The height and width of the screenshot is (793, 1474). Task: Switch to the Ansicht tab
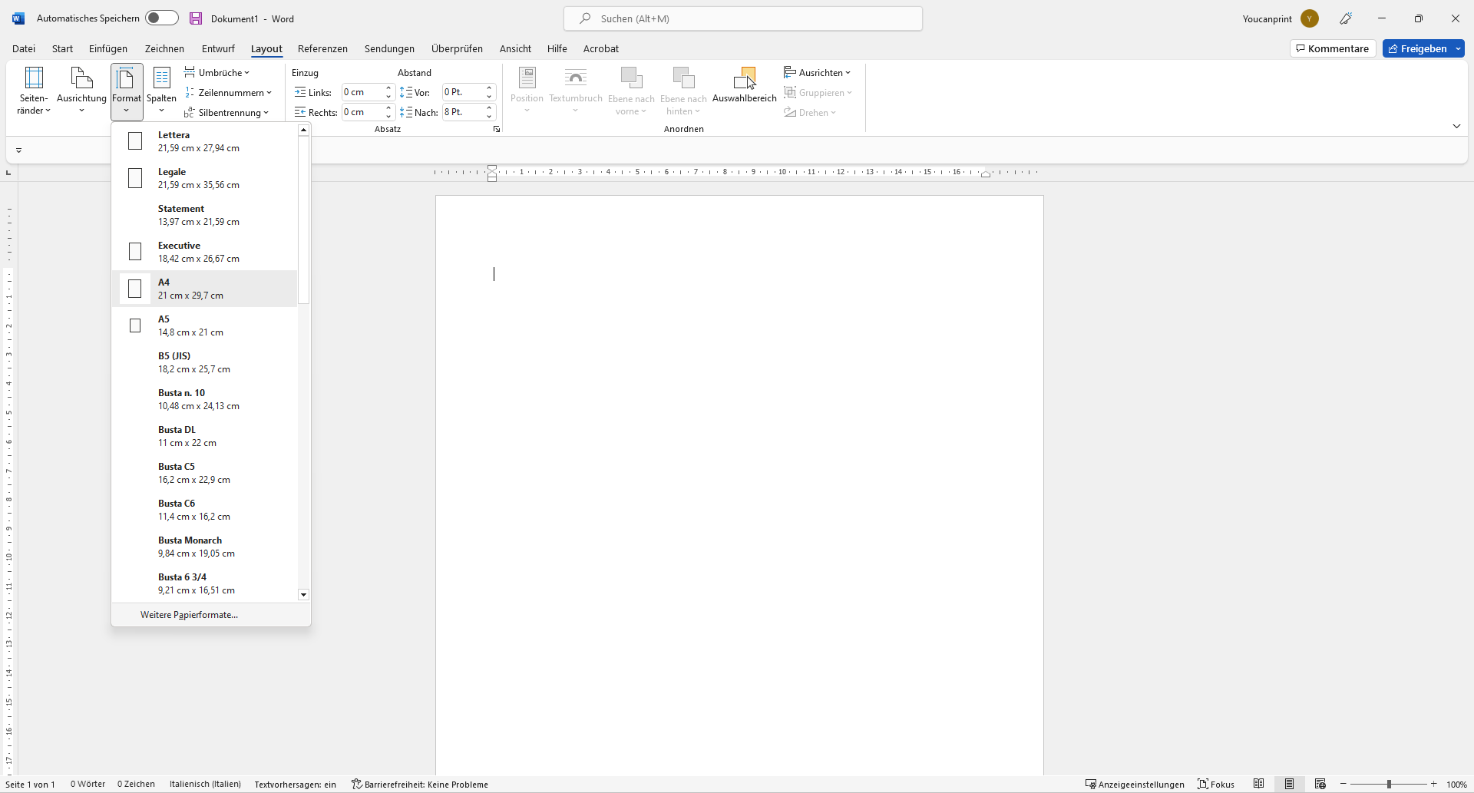(x=515, y=48)
